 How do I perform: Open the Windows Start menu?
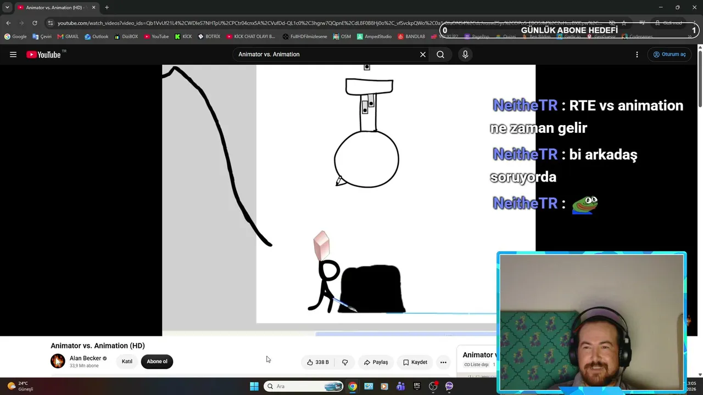pos(254,386)
